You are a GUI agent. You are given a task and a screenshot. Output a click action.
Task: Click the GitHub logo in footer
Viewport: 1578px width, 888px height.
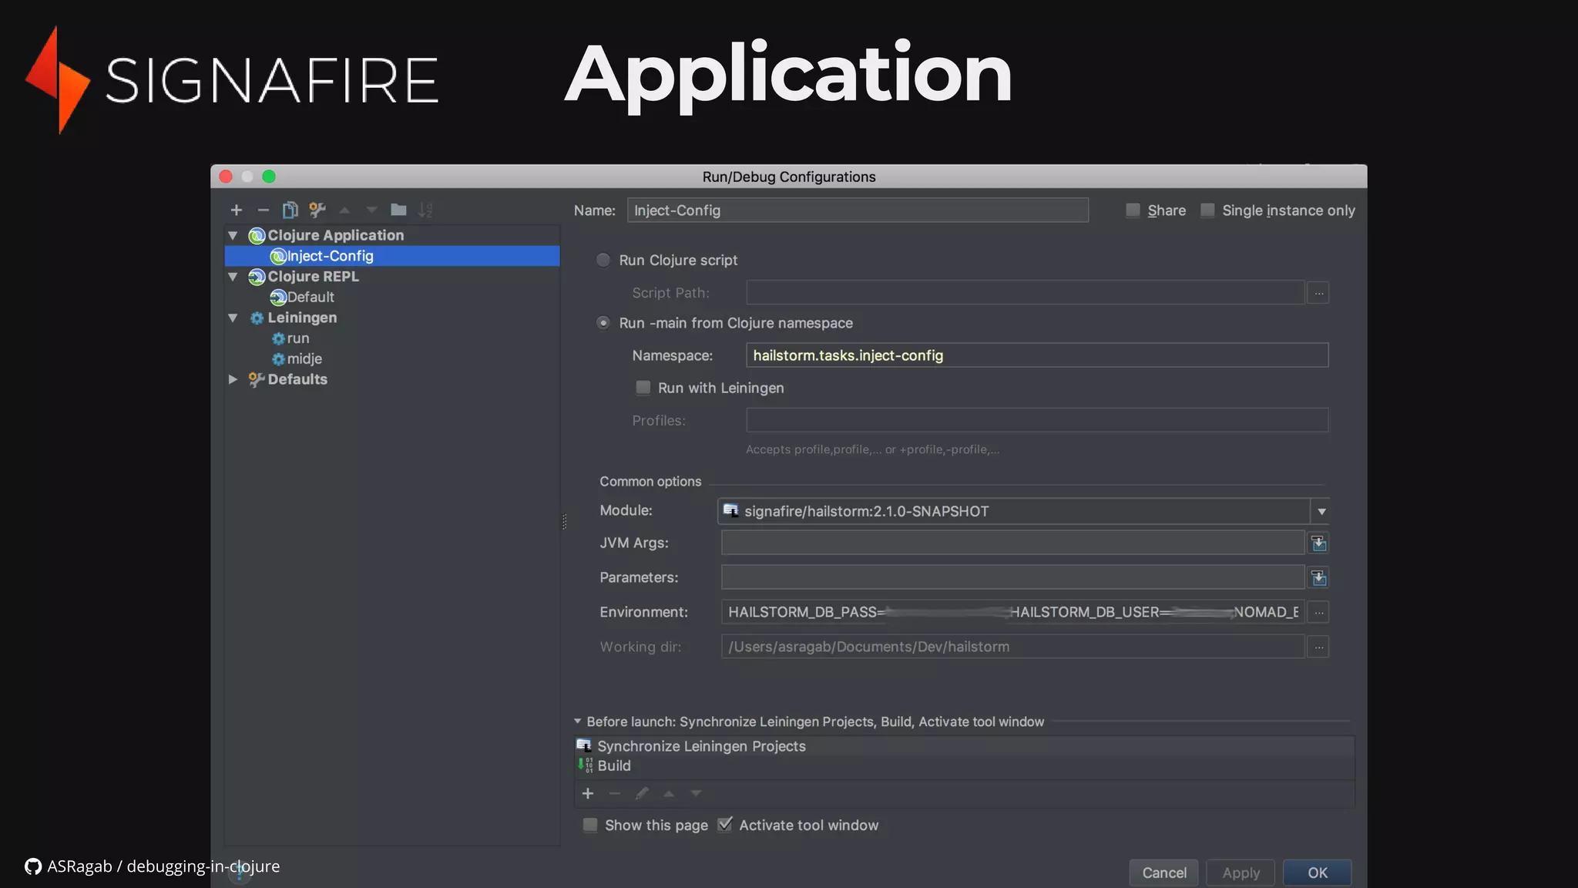(33, 866)
